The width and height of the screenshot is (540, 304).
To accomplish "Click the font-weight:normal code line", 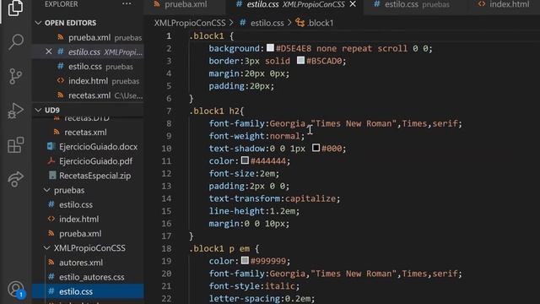I will coord(256,136).
